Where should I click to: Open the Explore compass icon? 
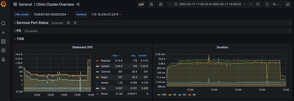3,50
